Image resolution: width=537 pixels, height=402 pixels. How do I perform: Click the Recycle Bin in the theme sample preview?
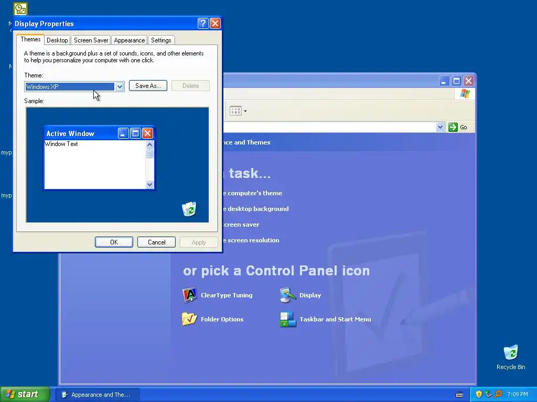189,209
